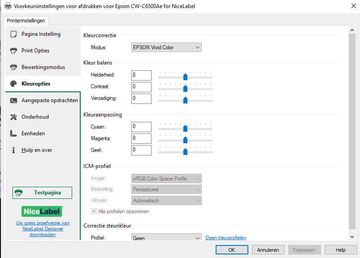The image size is (360, 258).
Task: Click the Bewerkingsmodus printer icon
Action: (13, 67)
